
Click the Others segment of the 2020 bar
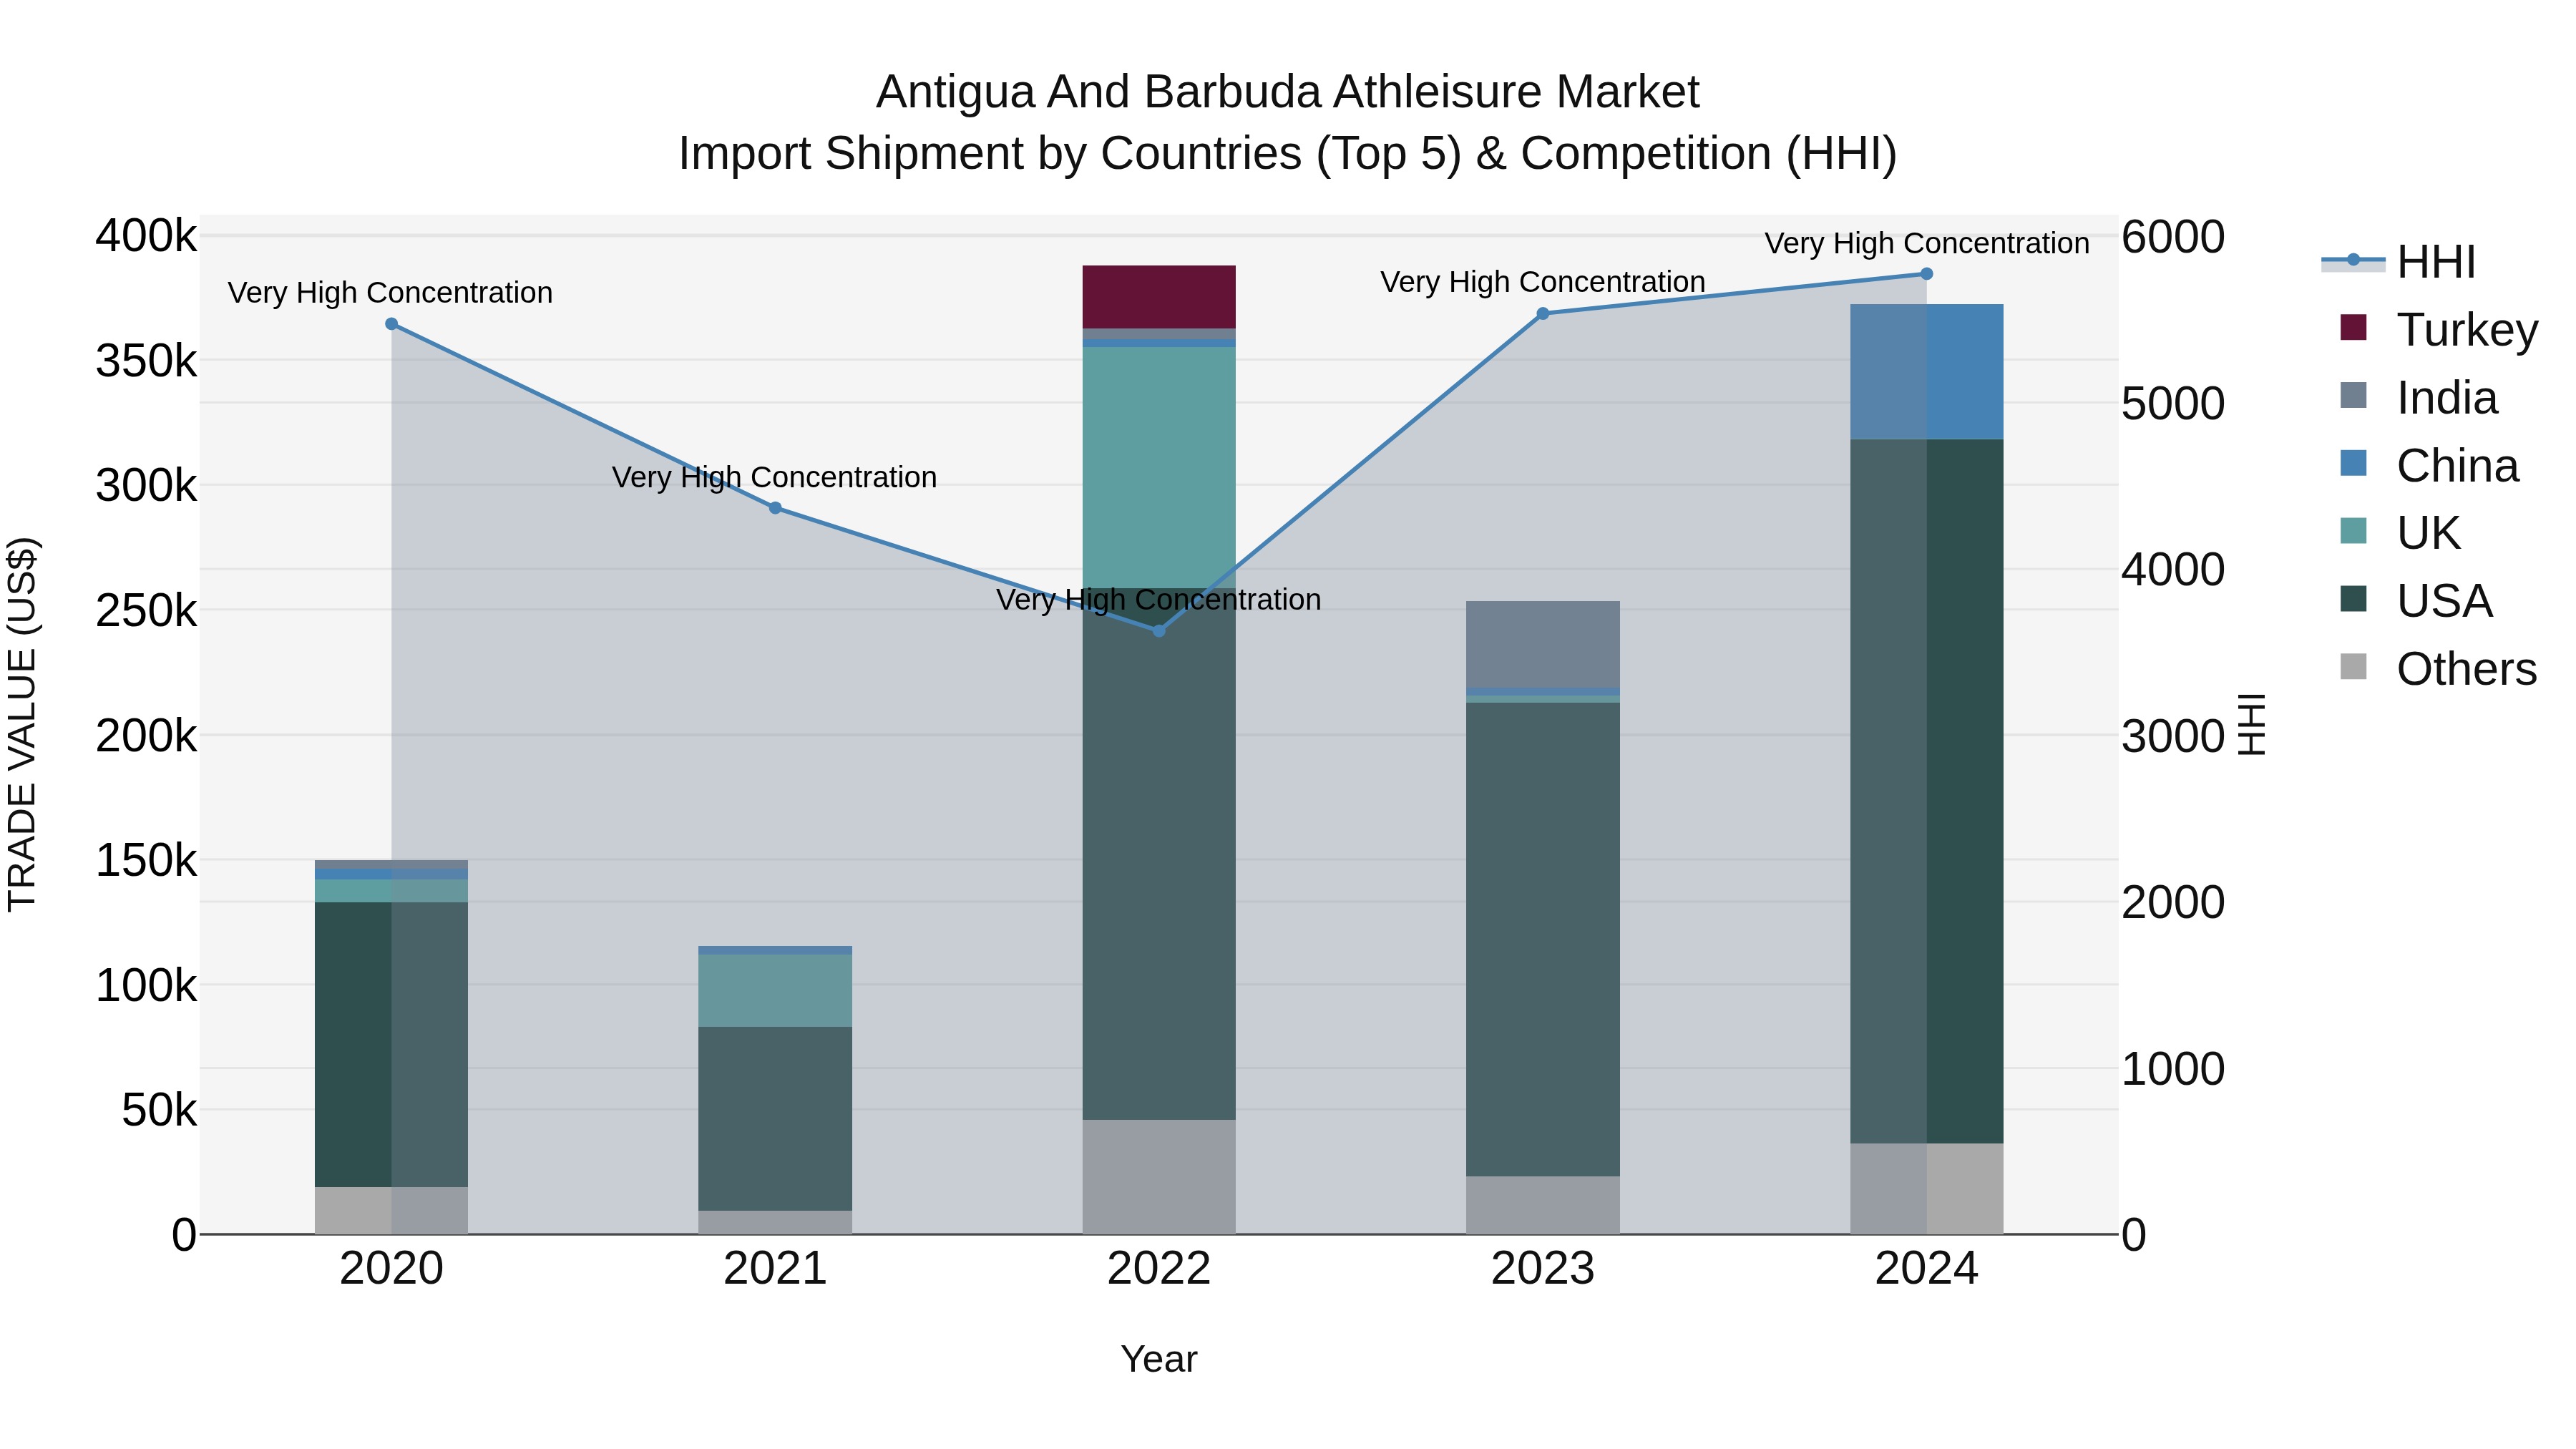click(391, 1211)
